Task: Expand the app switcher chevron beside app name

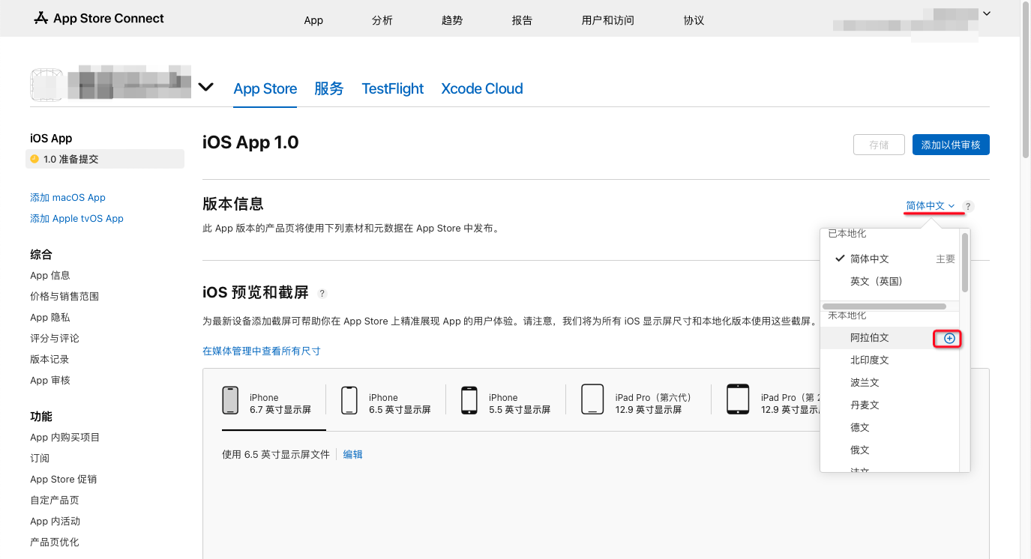Action: coord(205,87)
